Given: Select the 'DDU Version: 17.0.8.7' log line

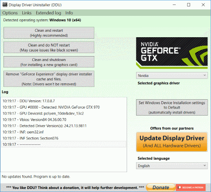Looking at the screenshot, I should click(x=64, y=101).
